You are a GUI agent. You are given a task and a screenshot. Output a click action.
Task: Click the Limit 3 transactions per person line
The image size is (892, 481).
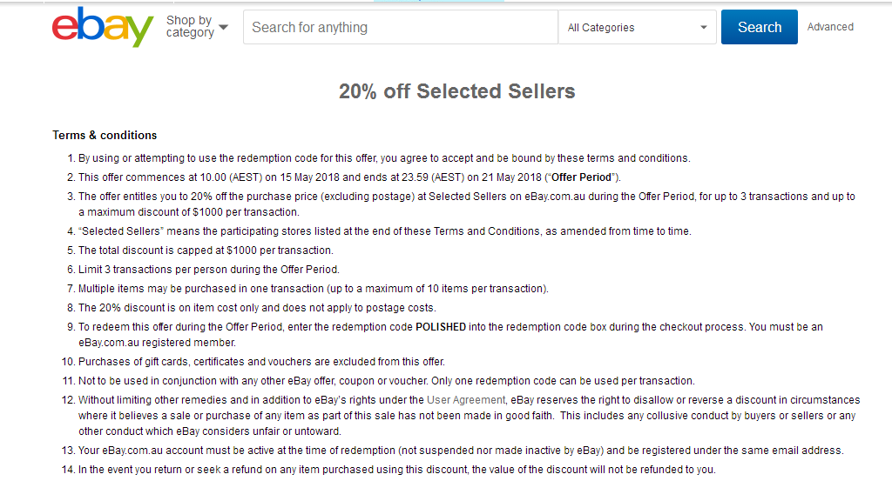pos(209,270)
